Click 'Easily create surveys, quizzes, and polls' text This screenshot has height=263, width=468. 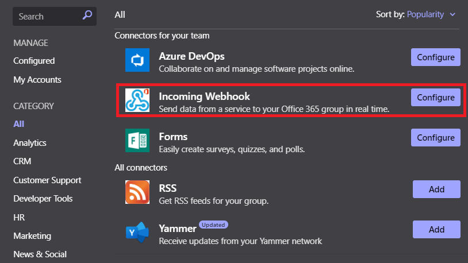(x=232, y=149)
